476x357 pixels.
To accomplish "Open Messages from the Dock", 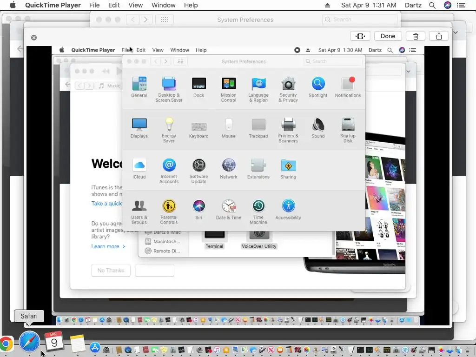I will (253, 350).
